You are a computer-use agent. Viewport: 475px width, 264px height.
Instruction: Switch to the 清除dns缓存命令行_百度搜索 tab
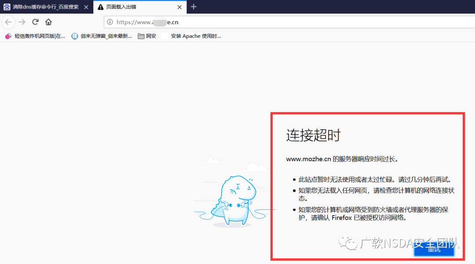click(x=46, y=7)
